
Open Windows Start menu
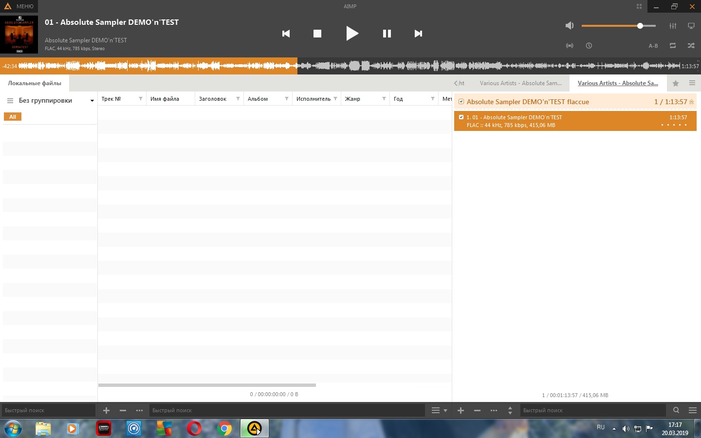pos(13,429)
